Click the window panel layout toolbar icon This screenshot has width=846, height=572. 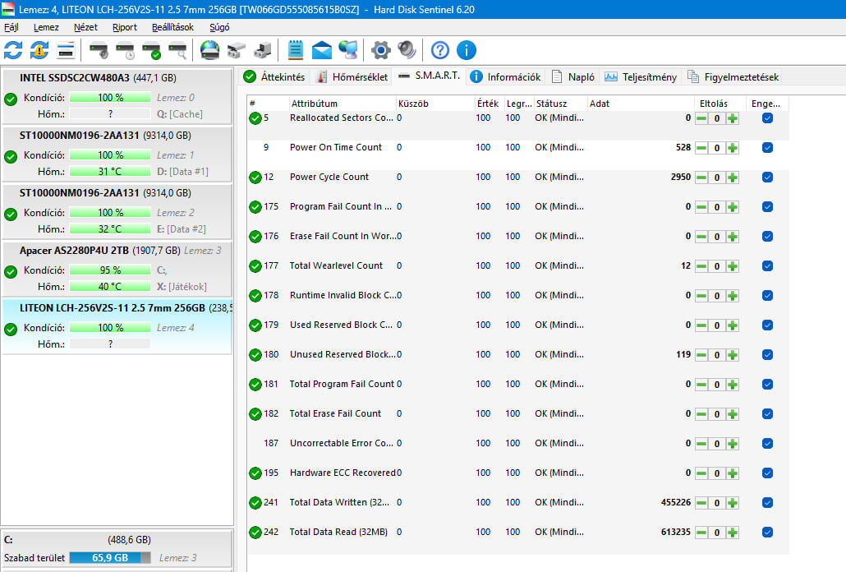coord(65,51)
